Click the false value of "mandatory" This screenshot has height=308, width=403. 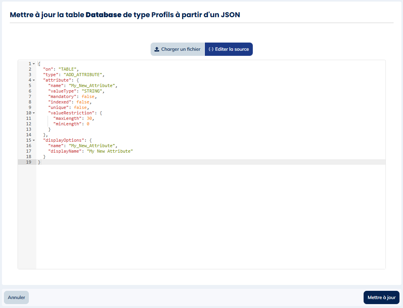tap(88, 96)
